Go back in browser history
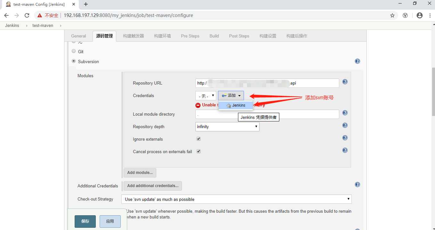This screenshot has height=230, width=435. 6,15
